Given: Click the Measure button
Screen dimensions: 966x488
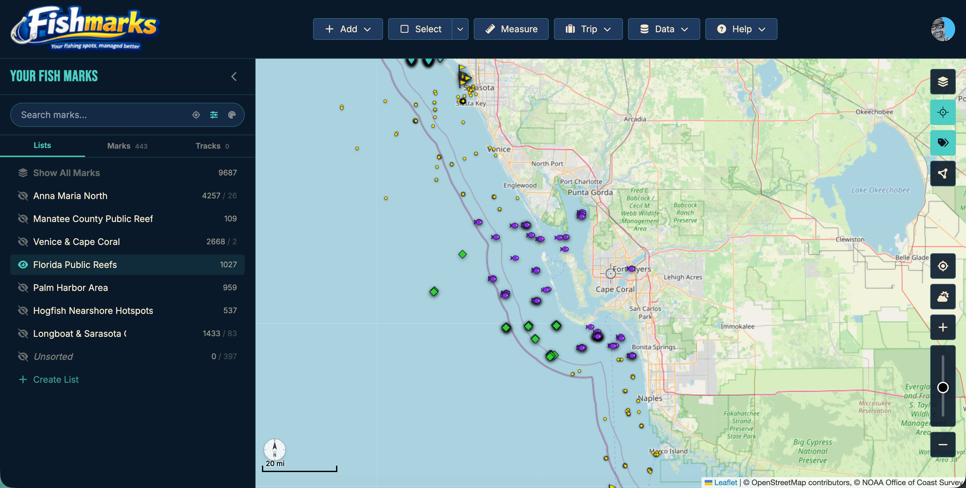Looking at the screenshot, I should click(x=511, y=29).
